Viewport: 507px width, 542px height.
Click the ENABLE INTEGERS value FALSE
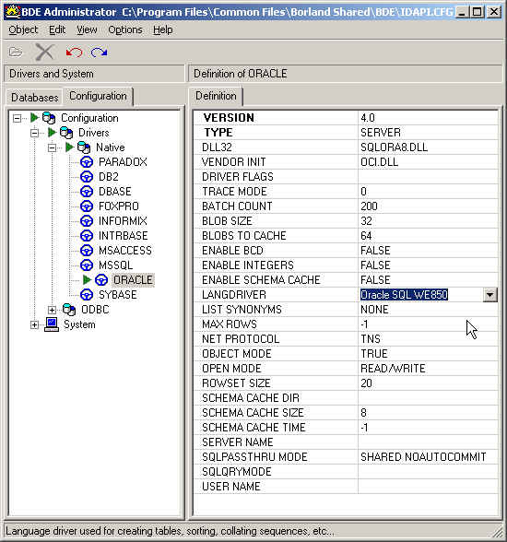(375, 265)
